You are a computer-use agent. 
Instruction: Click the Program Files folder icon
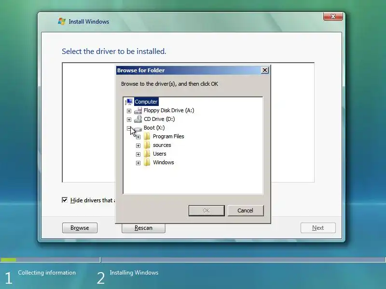coord(147,136)
